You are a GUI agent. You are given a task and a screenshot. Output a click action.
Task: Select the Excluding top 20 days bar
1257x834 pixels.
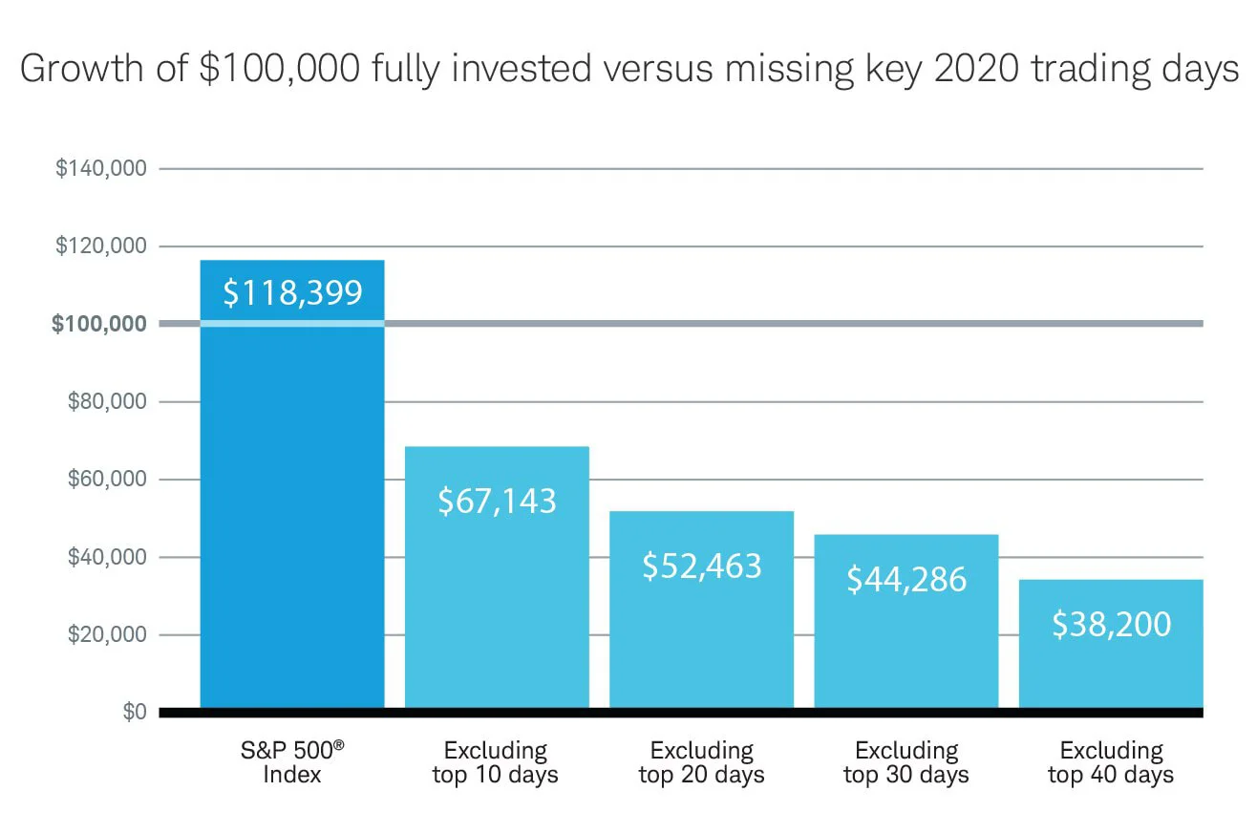click(702, 609)
